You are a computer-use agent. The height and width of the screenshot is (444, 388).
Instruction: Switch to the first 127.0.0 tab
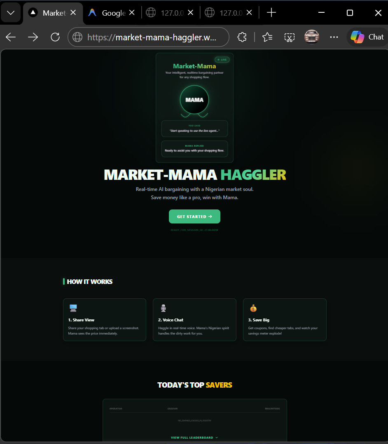coord(167,13)
